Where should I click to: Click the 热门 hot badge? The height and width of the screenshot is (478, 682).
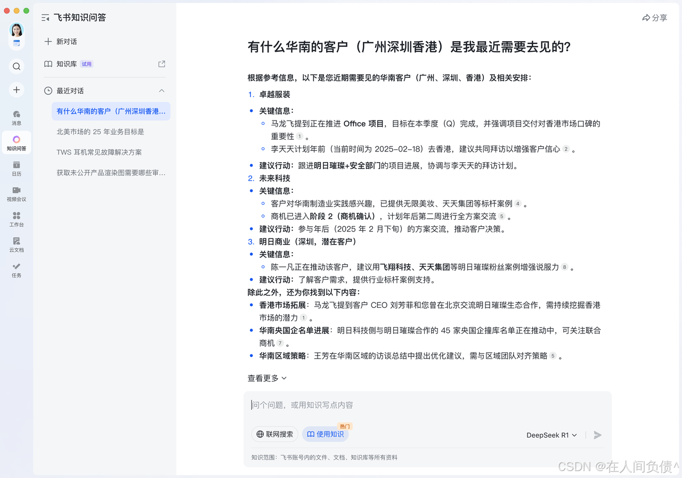345,426
